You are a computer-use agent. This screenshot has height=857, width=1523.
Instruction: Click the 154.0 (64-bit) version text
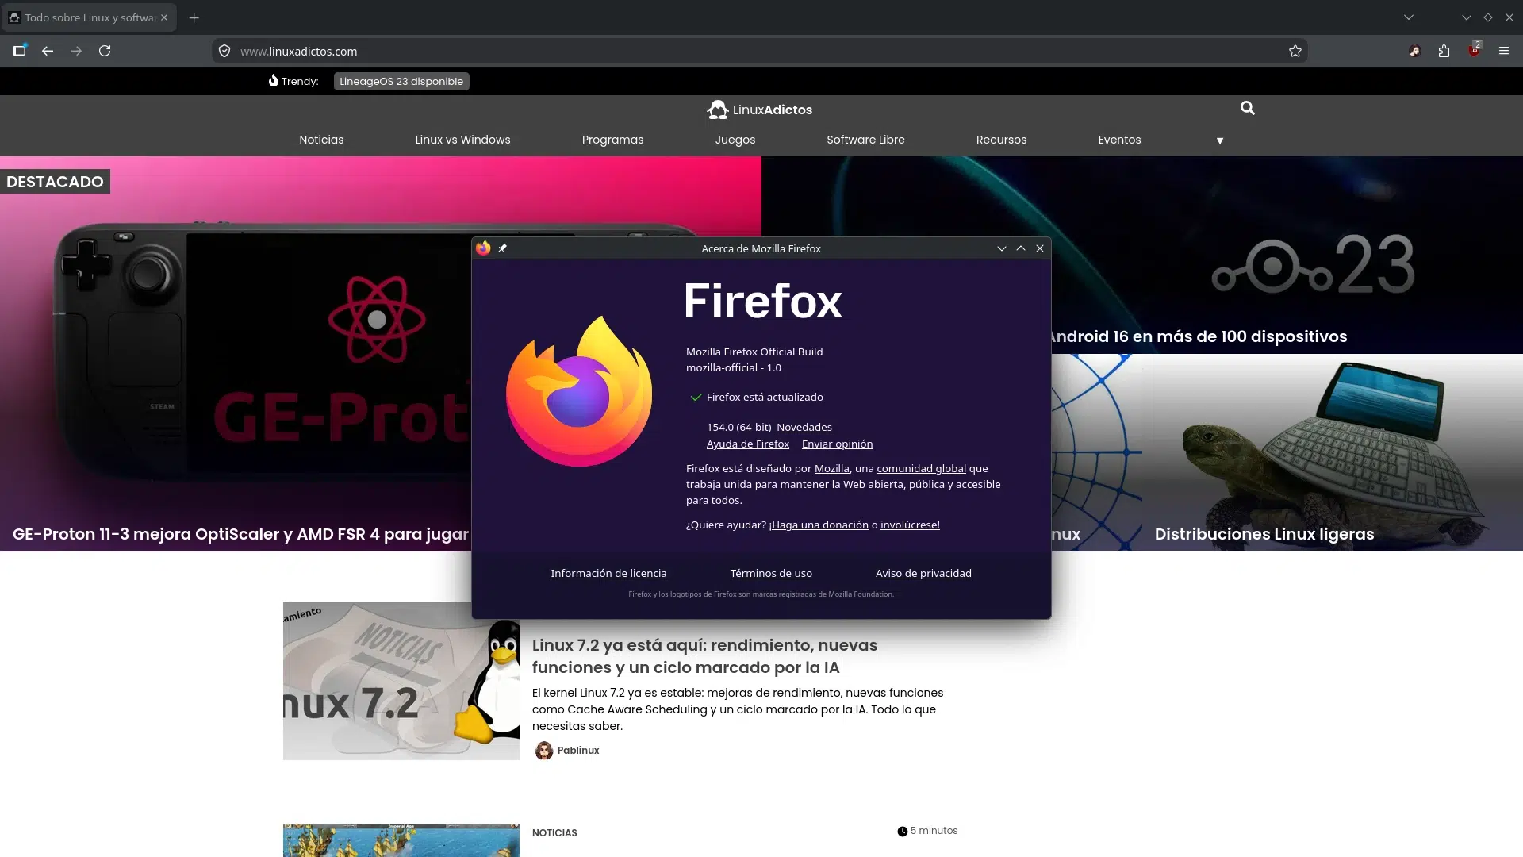(x=738, y=427)
